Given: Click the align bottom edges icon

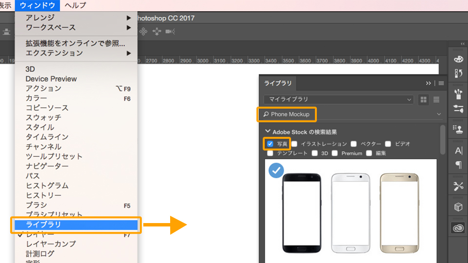Looking at the screenshot, I should coord(6,32).
